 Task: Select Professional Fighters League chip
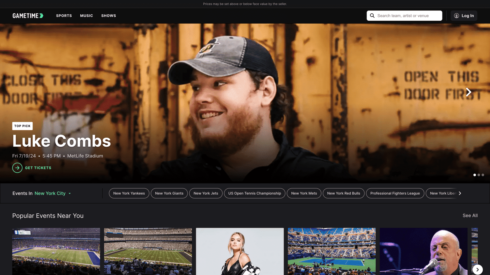tap(395, 193)
